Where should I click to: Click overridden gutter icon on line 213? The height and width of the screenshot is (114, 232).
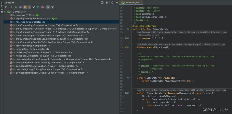pyautogui.click(x=126, y=93)
